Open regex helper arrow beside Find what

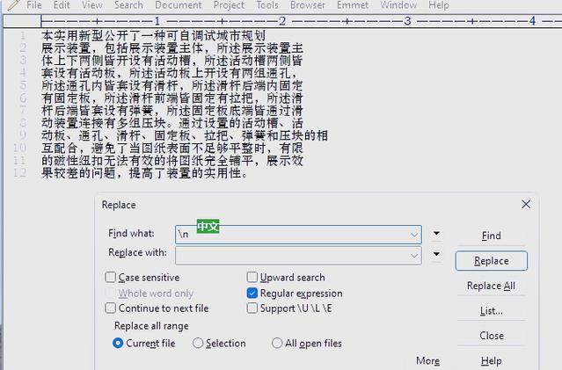coord(436,234)
